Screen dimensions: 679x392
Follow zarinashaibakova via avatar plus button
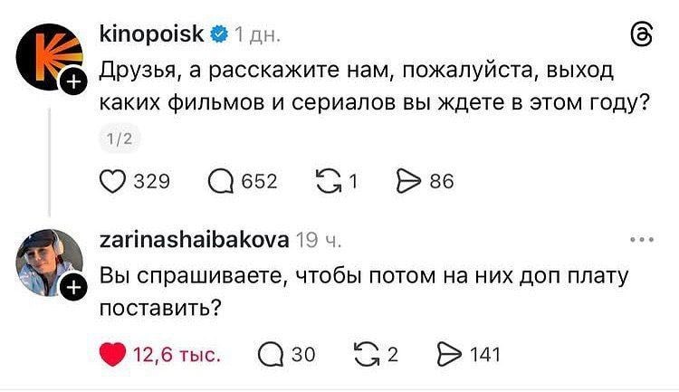click(x=74, y=290)
